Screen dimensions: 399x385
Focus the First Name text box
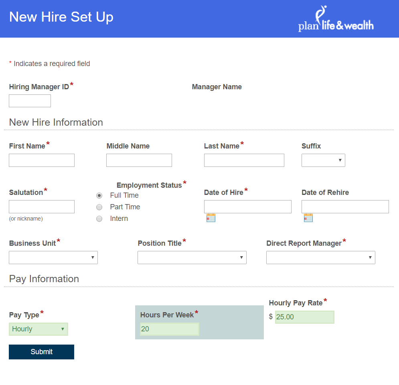coord(42,160)
